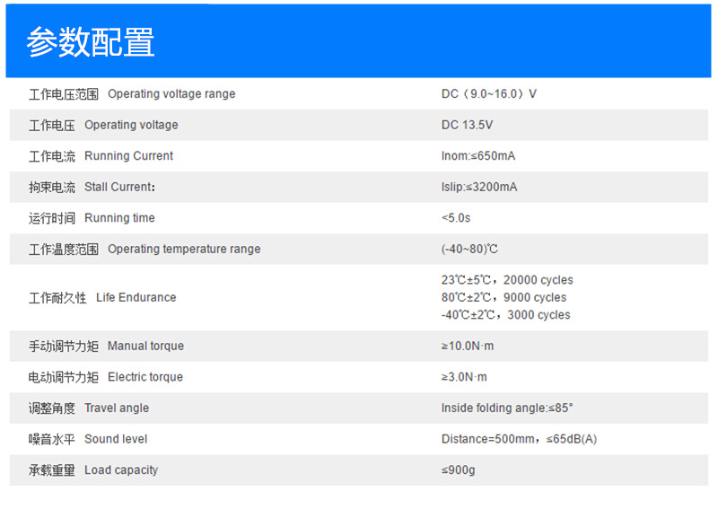Click the Load capacity ≤900g value

[458, 470]
